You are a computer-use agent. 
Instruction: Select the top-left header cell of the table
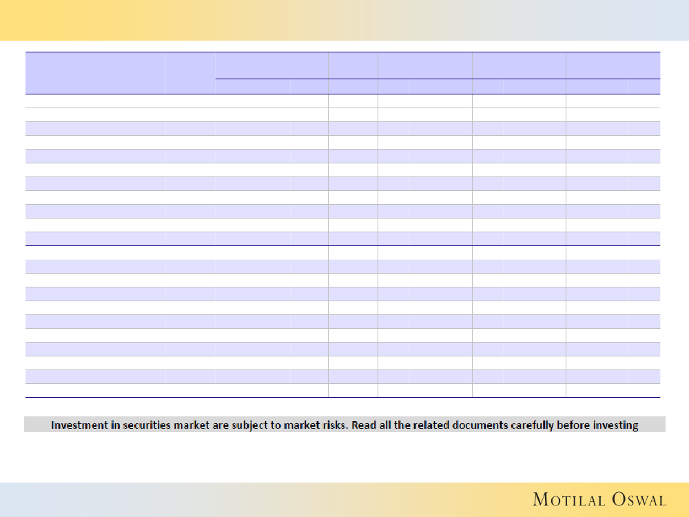(x=95, y=72)
